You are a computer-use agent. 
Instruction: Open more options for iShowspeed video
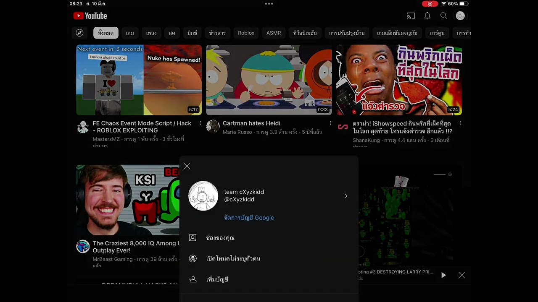pyautogui.click(x=461, y=123)
